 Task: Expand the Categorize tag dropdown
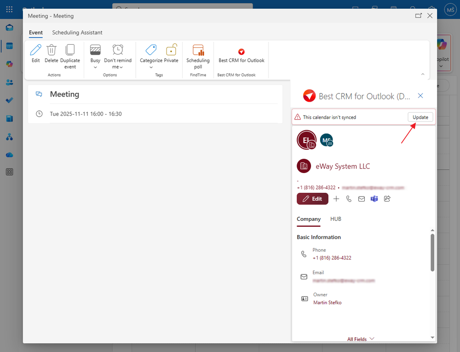click(151, 67)
